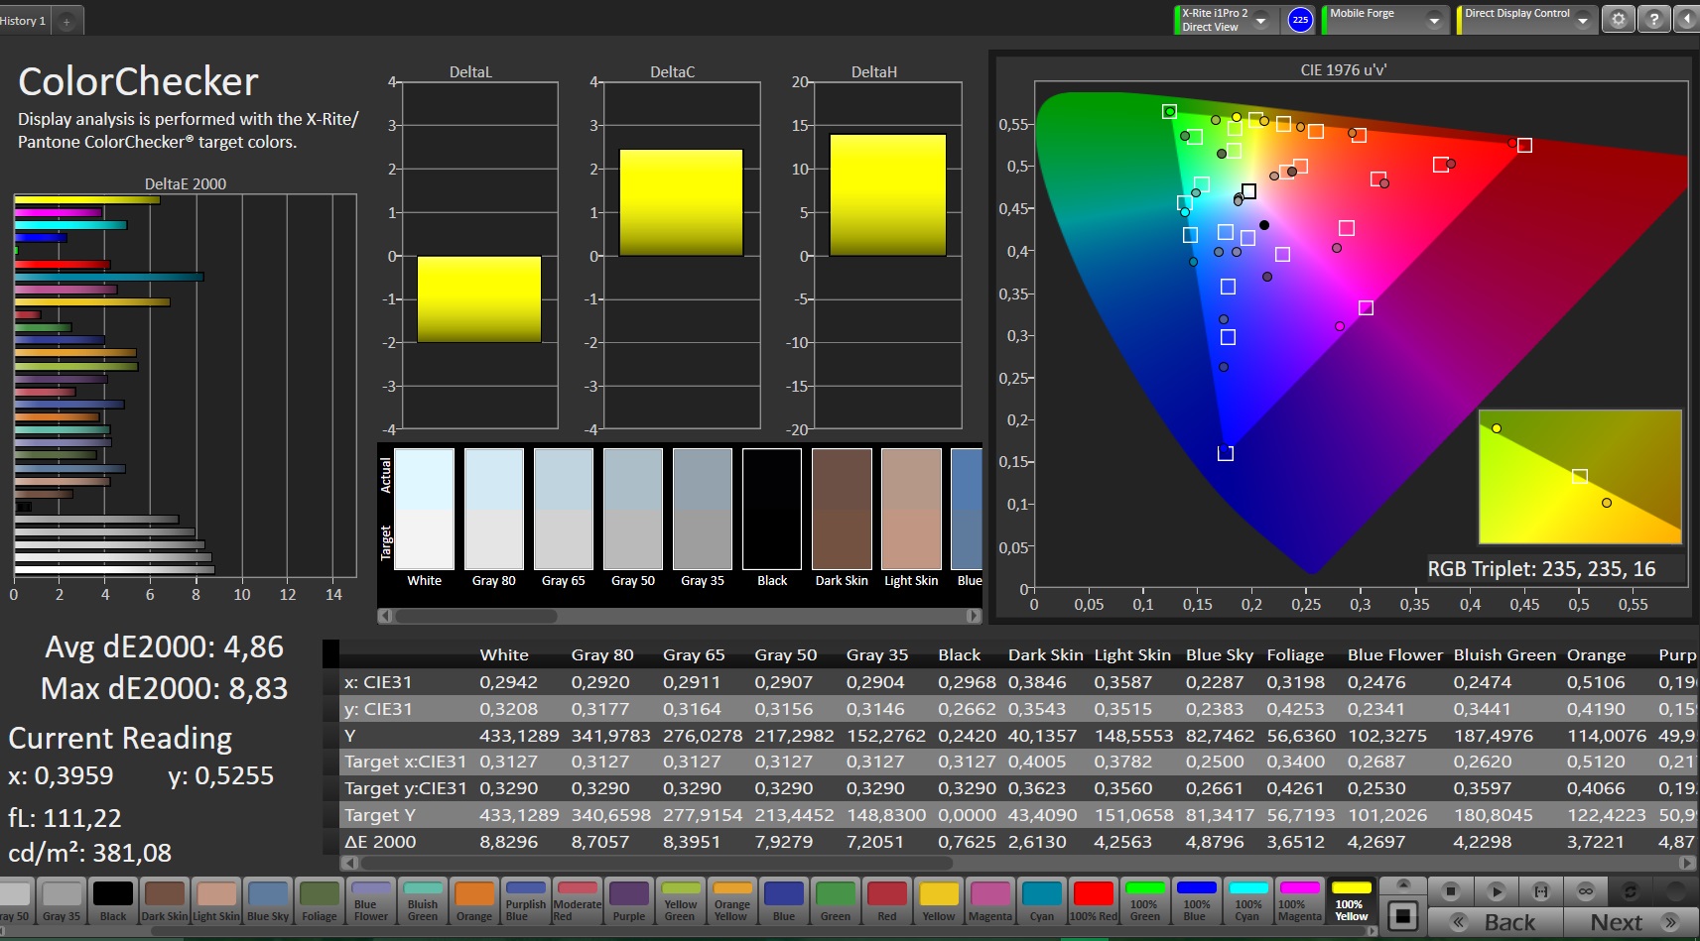Stop the measurement with the stop icon
1700x941 pixels.
pos(1451,891)
